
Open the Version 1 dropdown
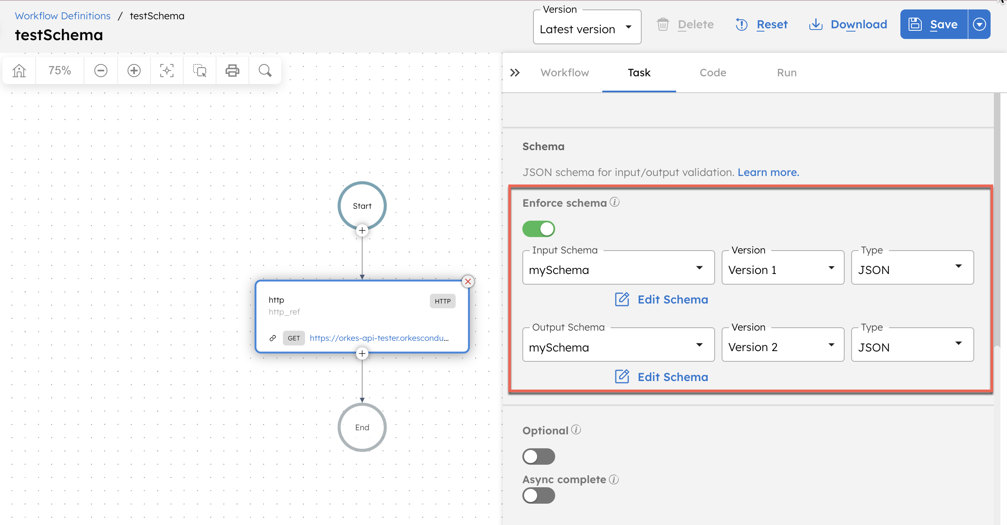pyautogui.click(x=783, y=268)
